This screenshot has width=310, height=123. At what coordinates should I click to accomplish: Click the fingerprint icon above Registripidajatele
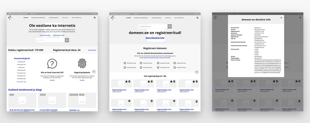point(82,63)
